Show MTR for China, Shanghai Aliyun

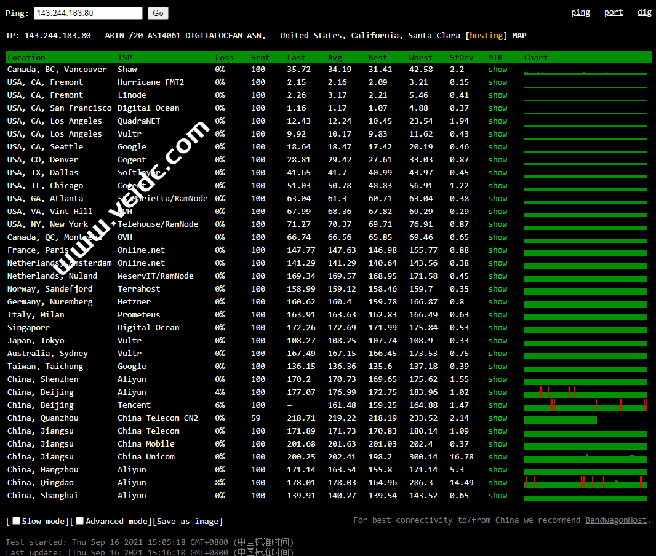tap(497, 496)
